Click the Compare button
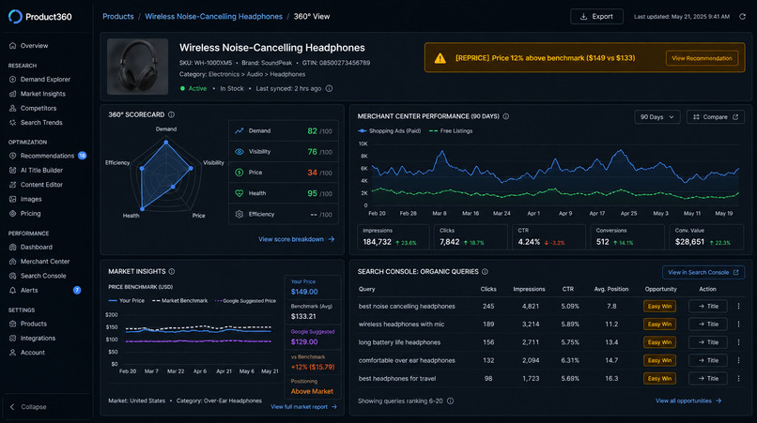Viewport: 757px width, 423px height. pos(716,116)
